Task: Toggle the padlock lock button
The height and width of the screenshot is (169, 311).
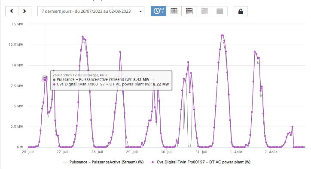Action: 241,11
